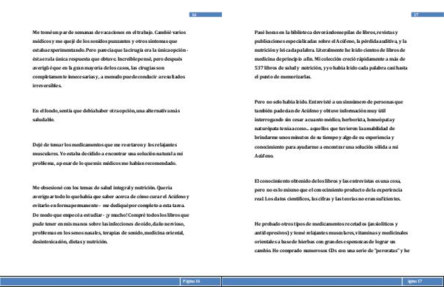Screen dimensions: 444x287
Task: Click the blue footer bar of page 16
Action: click(110, 281)
